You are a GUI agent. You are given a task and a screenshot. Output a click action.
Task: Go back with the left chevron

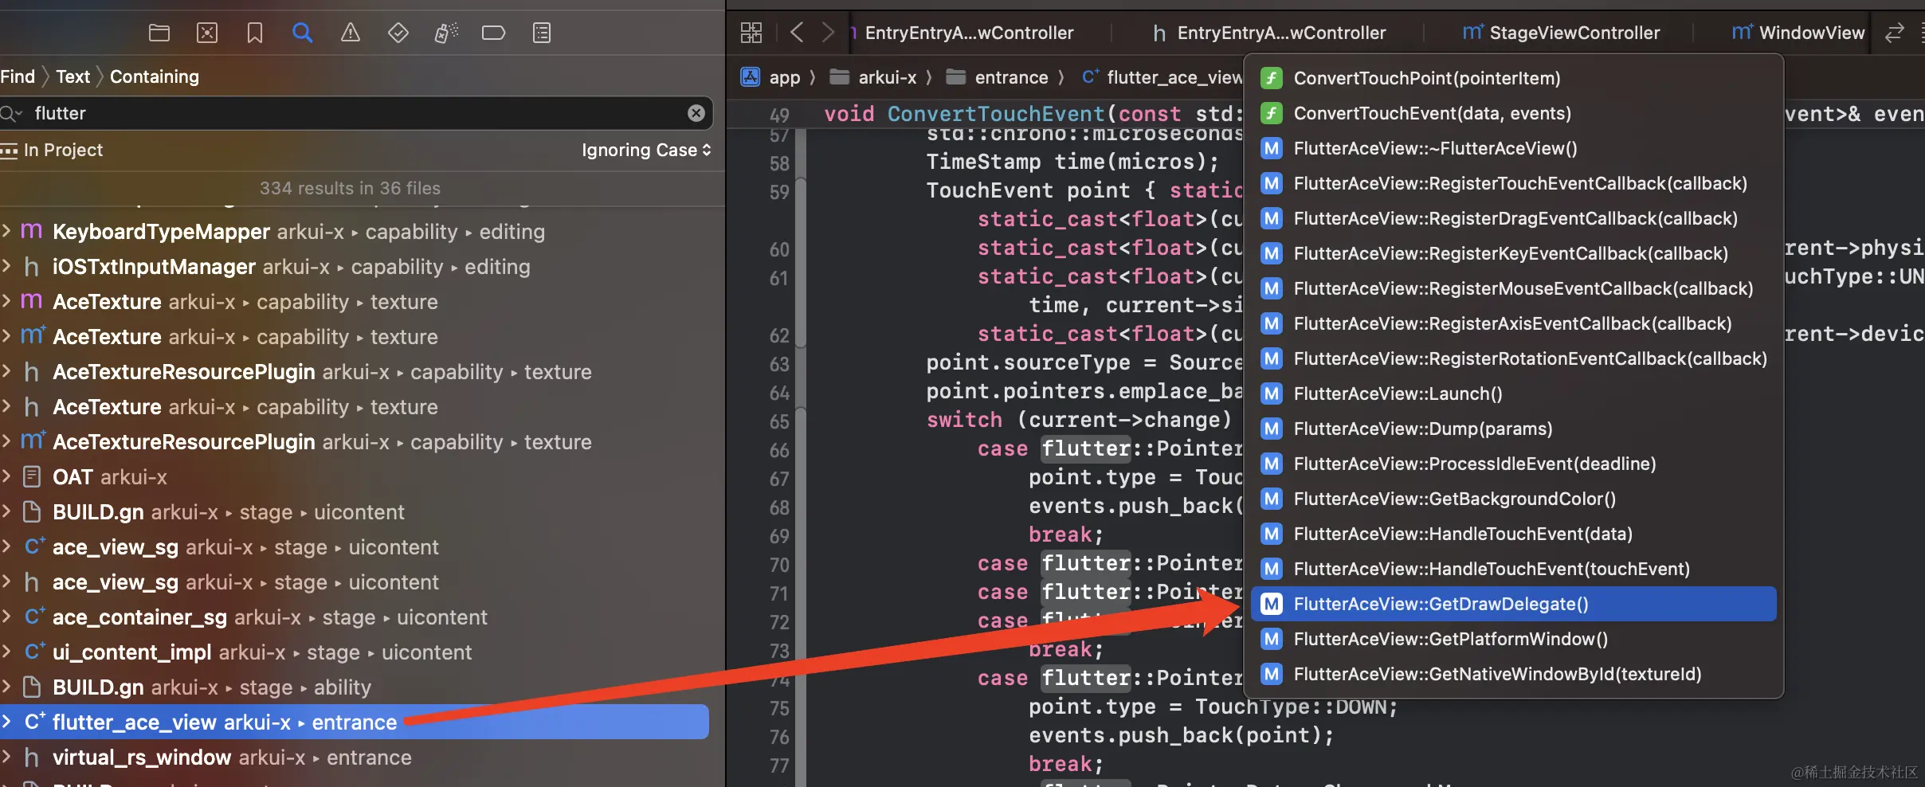797,33
